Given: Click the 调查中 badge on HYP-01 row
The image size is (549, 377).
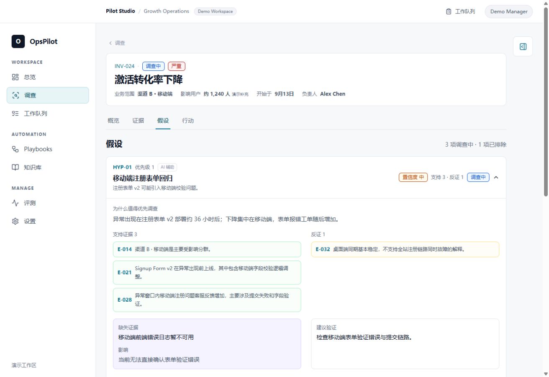Looking at the screenshot, I should 478,177.
